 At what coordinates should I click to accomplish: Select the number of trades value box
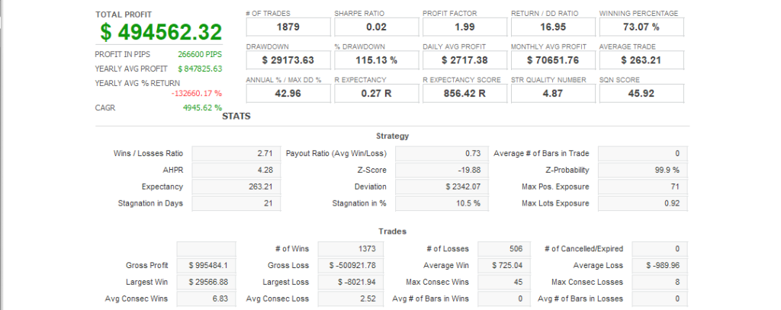[x=288, y=27]
